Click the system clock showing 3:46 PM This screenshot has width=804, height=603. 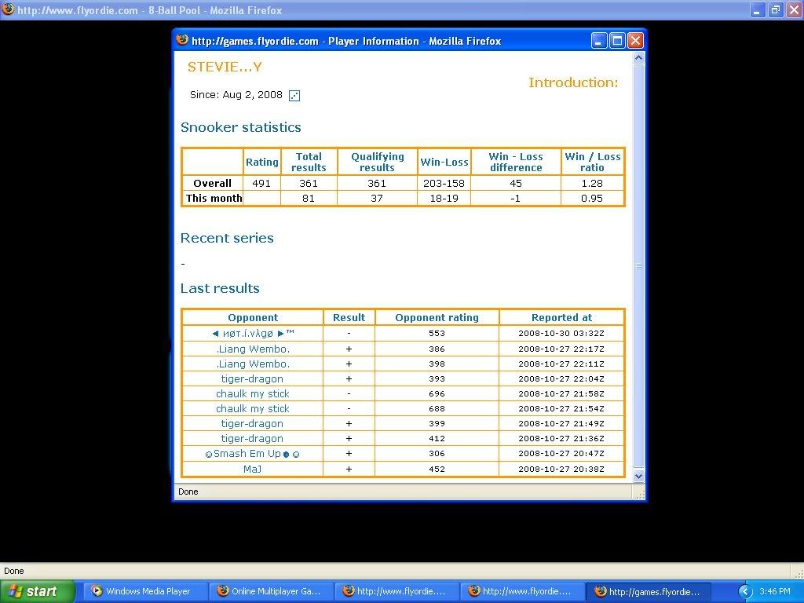(775, 591)
